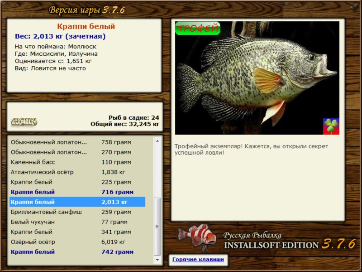Click the Оценивается с: 1,651 кг line

pos(53,61)
